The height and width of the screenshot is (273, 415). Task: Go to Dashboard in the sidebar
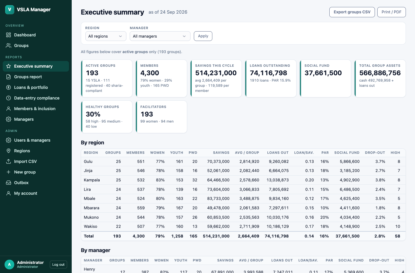point(36,35)
